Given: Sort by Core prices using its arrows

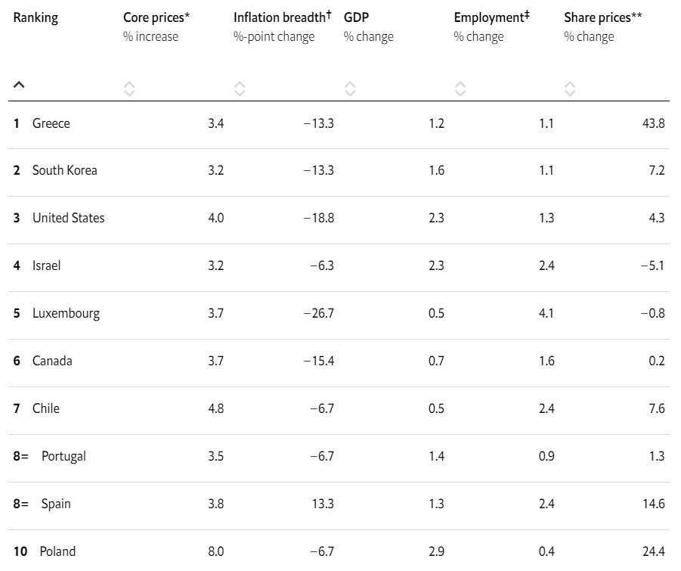Looking at the screenshot, I should click(x=129, y=88).
